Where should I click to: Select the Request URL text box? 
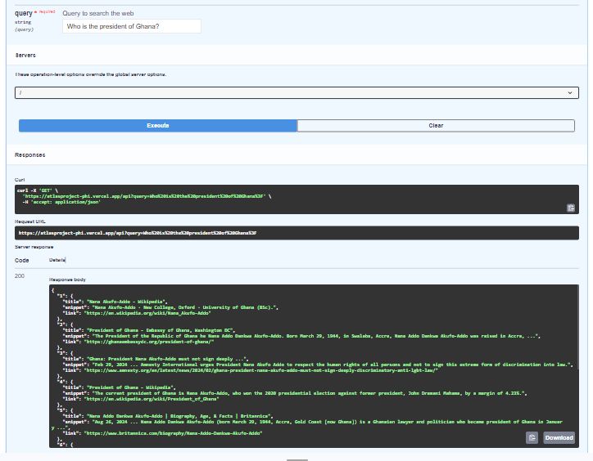coord(296,233)
